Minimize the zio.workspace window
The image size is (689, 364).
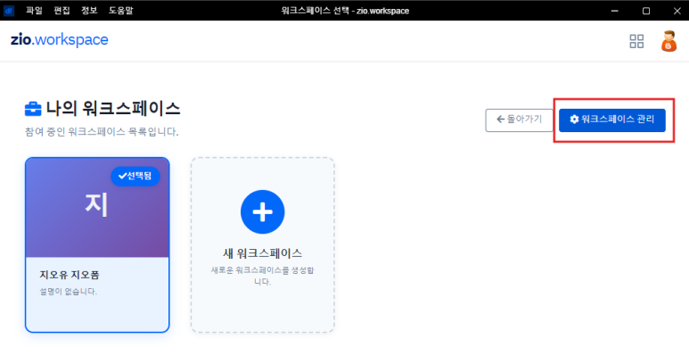pyautogui.click(x=614, y=11)
